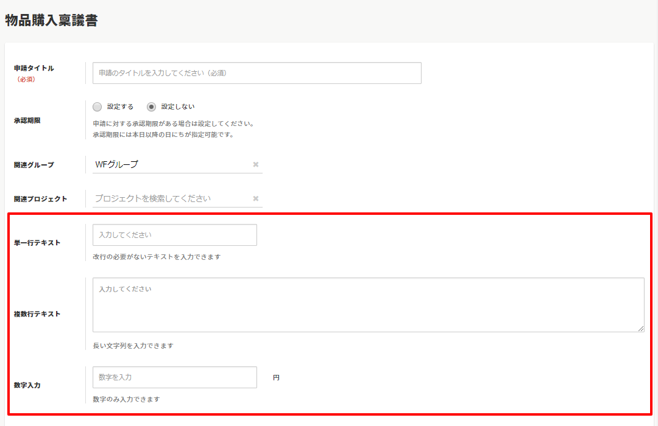Screen dimensions: 658x426
Task: Open the 関連プロジェクト search dropdown
Action: coord(171,198)
